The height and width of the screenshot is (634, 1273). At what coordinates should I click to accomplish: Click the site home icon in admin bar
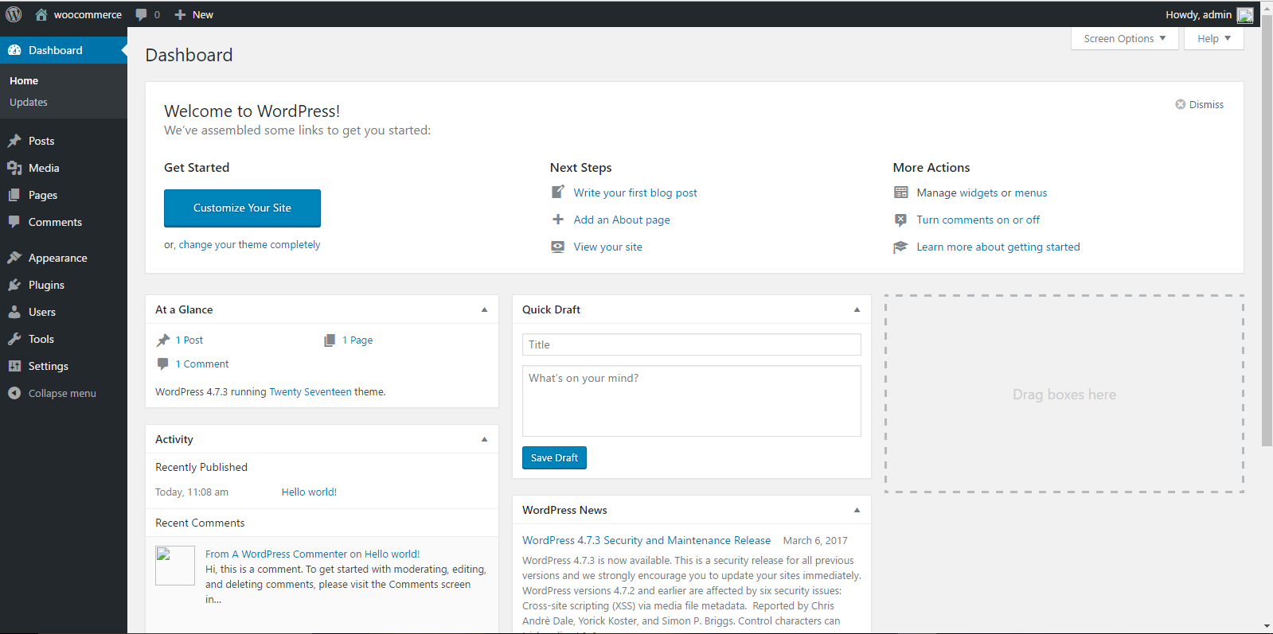point(41,14)
